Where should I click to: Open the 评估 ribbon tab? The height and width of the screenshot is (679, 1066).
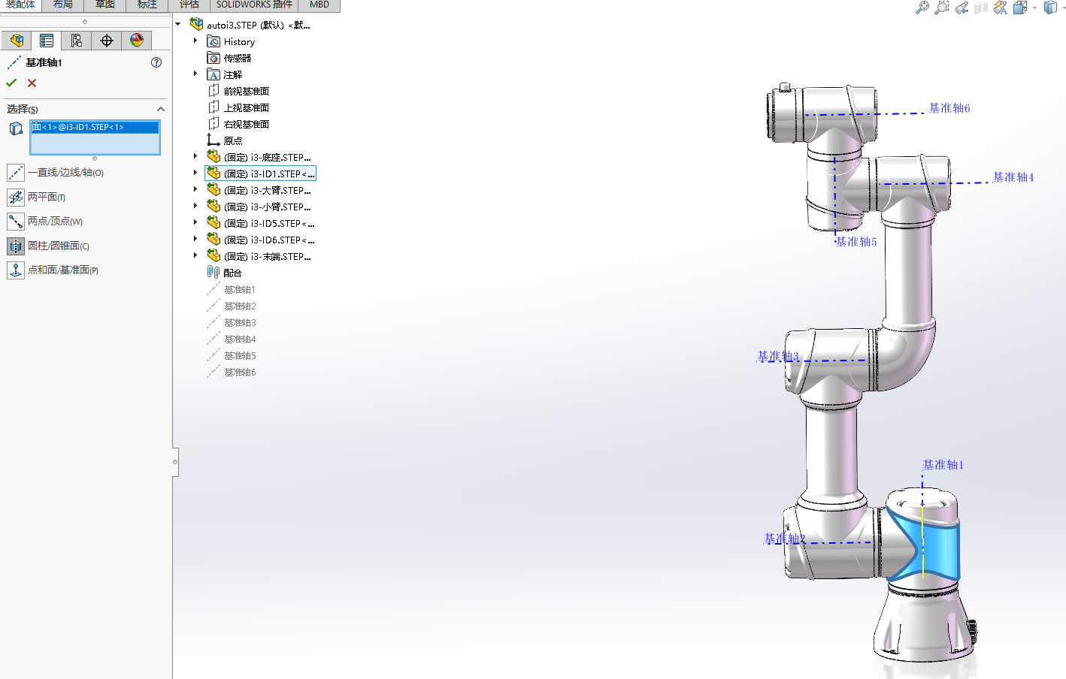click(x=189, y=5)
